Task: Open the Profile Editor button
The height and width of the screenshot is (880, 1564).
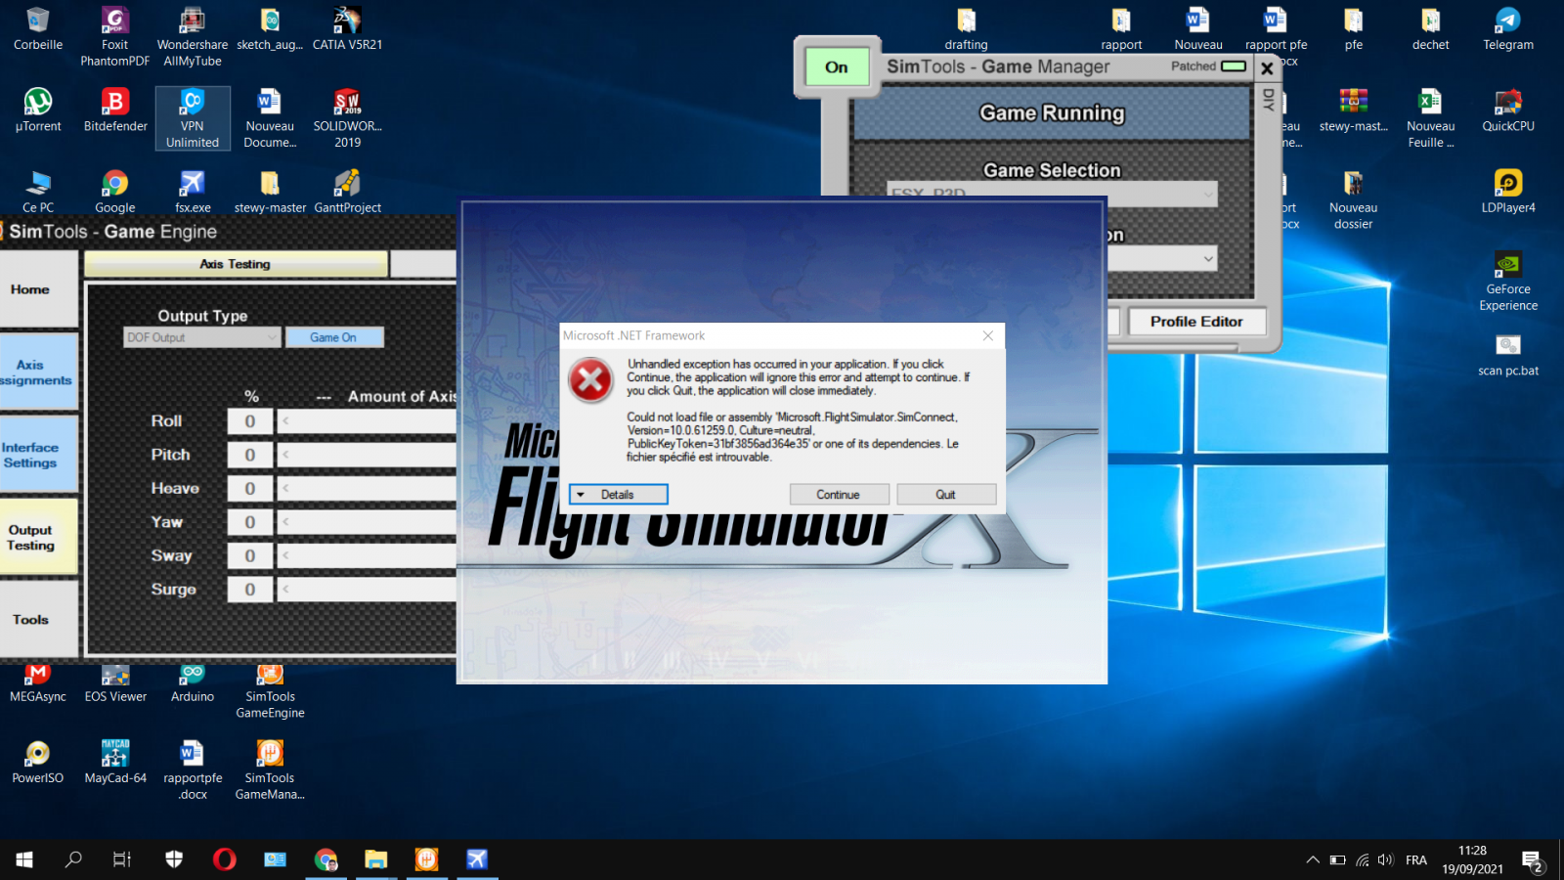Action: (1196, 322)
